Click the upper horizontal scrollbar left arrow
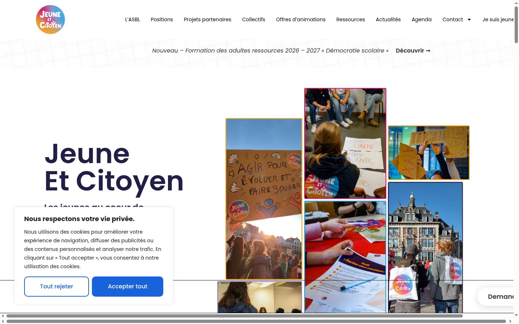Viewport: 519px width, 324px height. (3, 316)
